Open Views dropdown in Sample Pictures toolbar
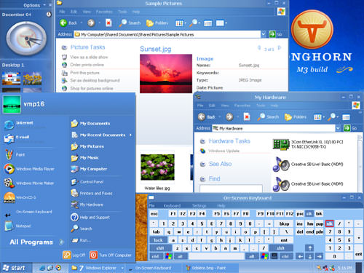The height and width of the screenshot is (273, 364). pyautogui.click(x=181, y=23)
